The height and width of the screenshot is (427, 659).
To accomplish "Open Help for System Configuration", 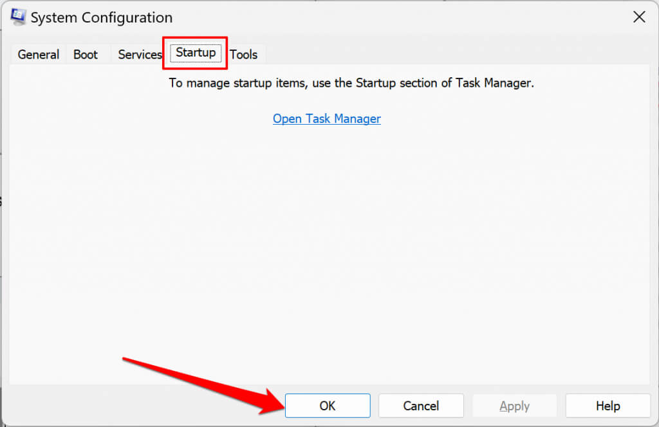I will [x=608, y=406].
